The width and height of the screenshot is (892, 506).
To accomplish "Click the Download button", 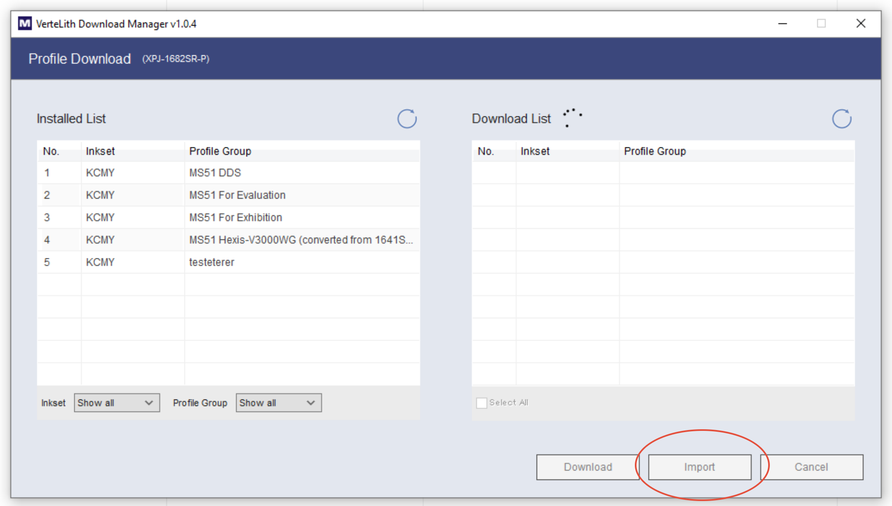I will pyautogui.click(x=587, y=467).
